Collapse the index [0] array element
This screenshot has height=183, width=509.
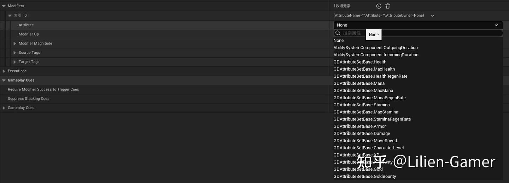tap(10, 16)
